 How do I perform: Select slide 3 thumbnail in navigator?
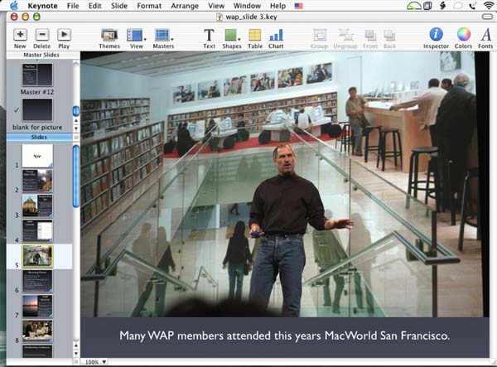point(37,205)
